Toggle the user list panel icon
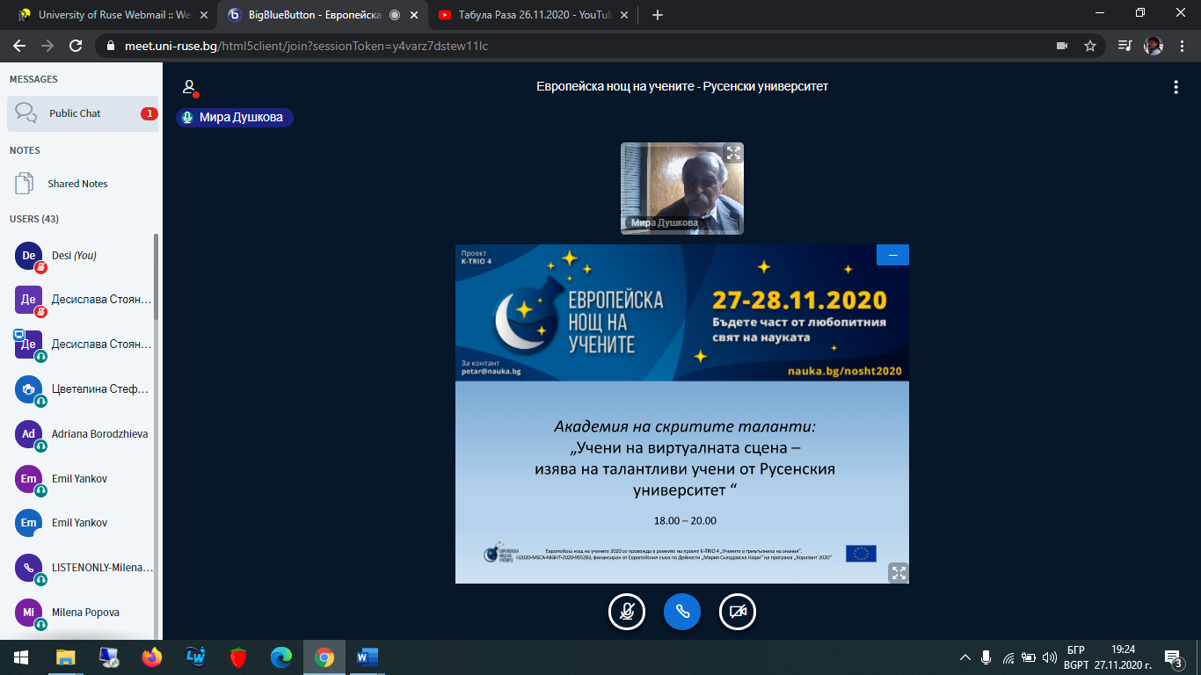This screenshot has width=1201, height=675. click(x=188, y=87)
